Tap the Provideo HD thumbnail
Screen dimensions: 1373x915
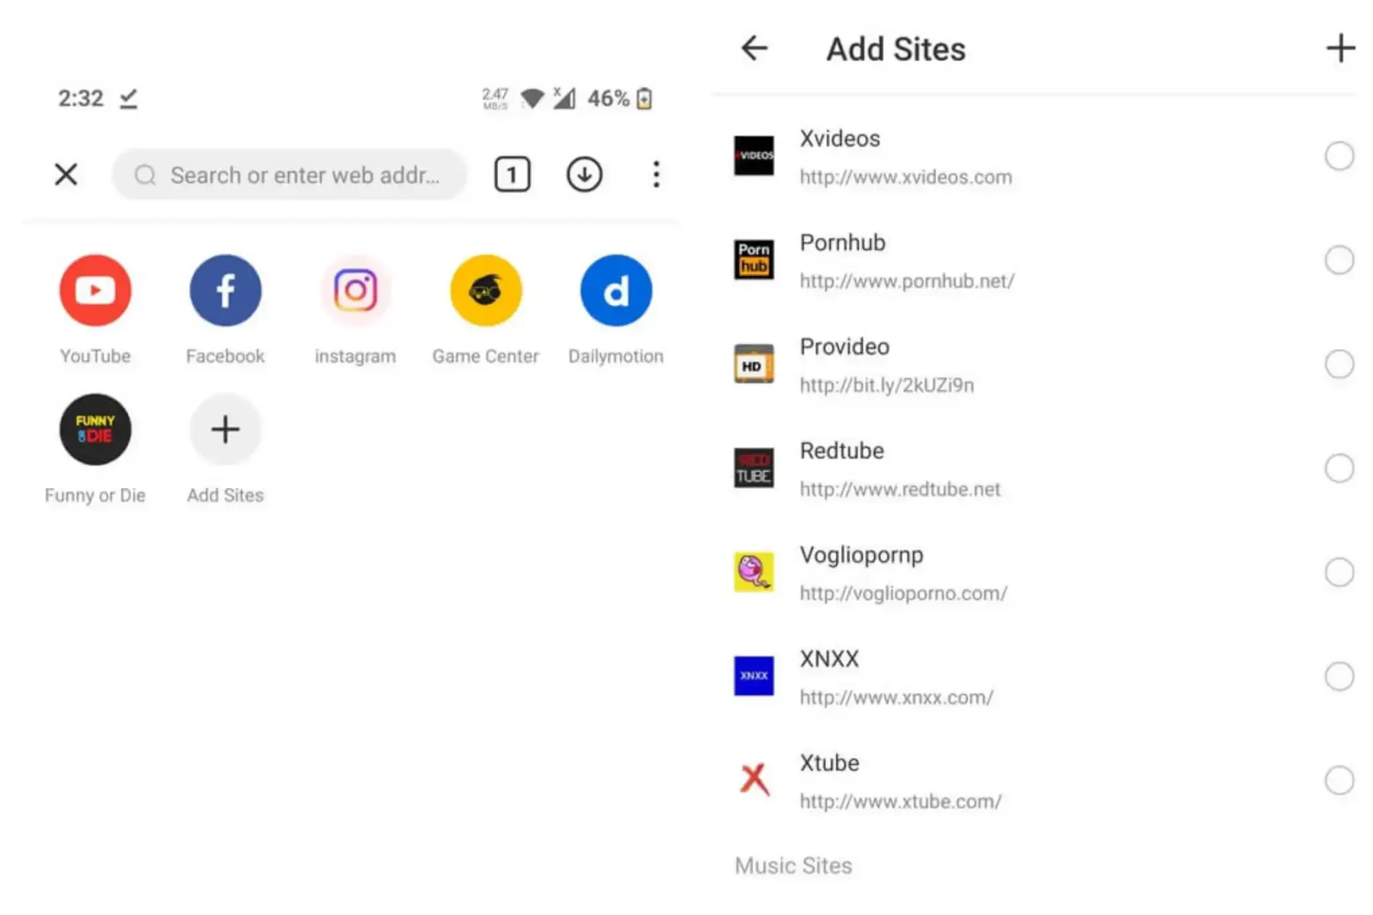[754, 364]
